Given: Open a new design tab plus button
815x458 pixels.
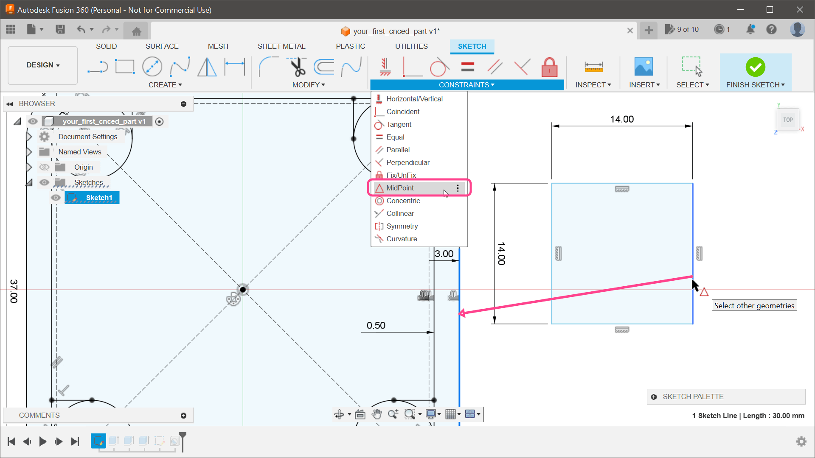Looking at the screenshot, I should 649,30.
